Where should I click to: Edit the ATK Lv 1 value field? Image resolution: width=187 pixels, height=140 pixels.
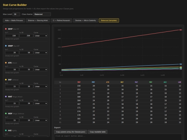click(12, 69)
